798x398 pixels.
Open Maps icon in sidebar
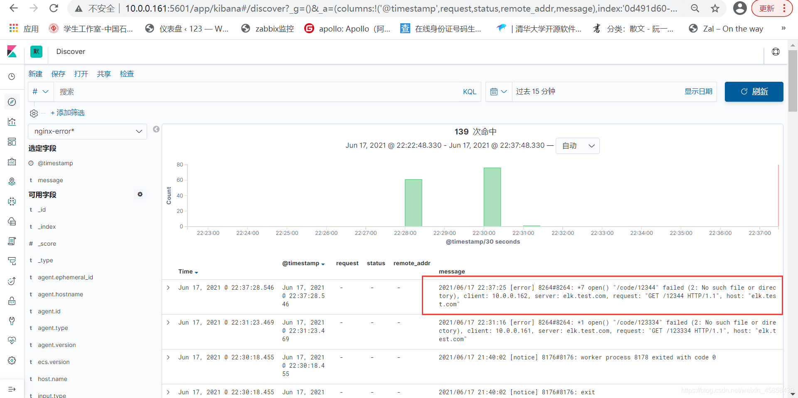pyautogui.click(x=12, y=181)
